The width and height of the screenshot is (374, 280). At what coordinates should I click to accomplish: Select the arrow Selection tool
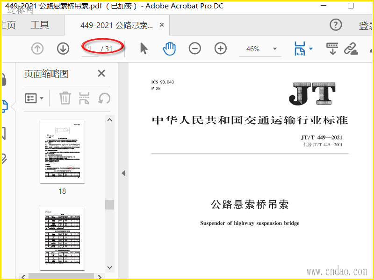click(x=144, y=49)
